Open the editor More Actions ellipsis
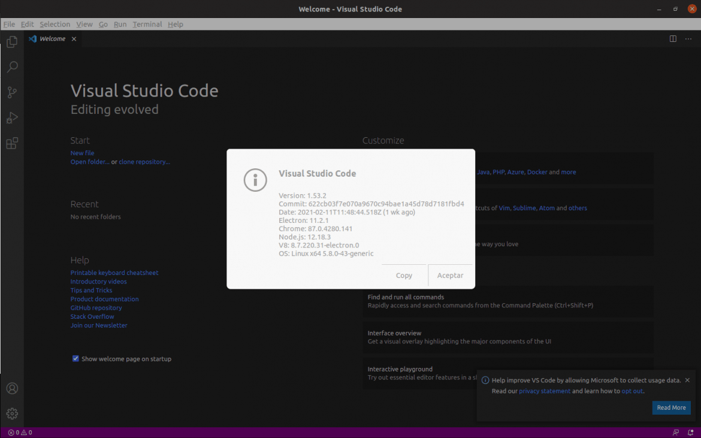Screen dimensions: 701x438 (688, 39)
